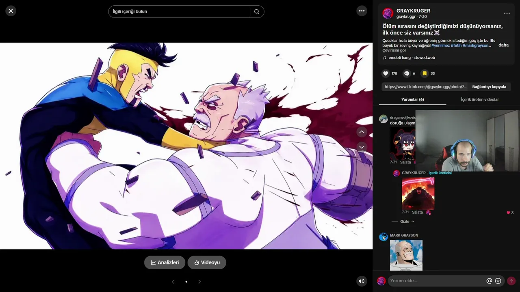
Task: Go to the previous post with the up chevron
Action: pos(362,132)
